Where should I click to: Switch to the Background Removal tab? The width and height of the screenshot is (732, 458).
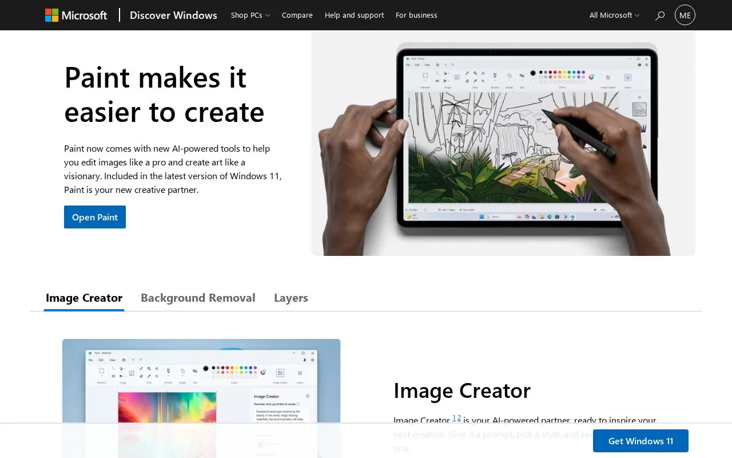tap(198, 298)
